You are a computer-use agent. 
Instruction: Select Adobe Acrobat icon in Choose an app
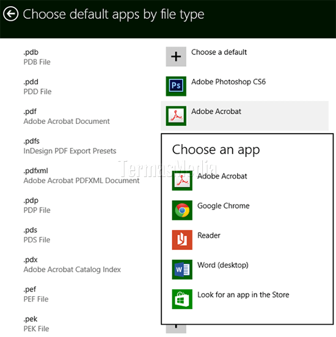point(182,181)
